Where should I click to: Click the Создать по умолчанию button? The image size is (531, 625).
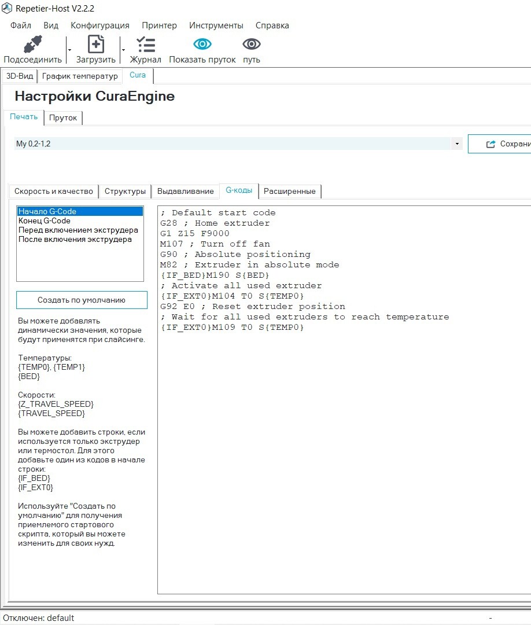pyautogui.click(x=82, y=300)
